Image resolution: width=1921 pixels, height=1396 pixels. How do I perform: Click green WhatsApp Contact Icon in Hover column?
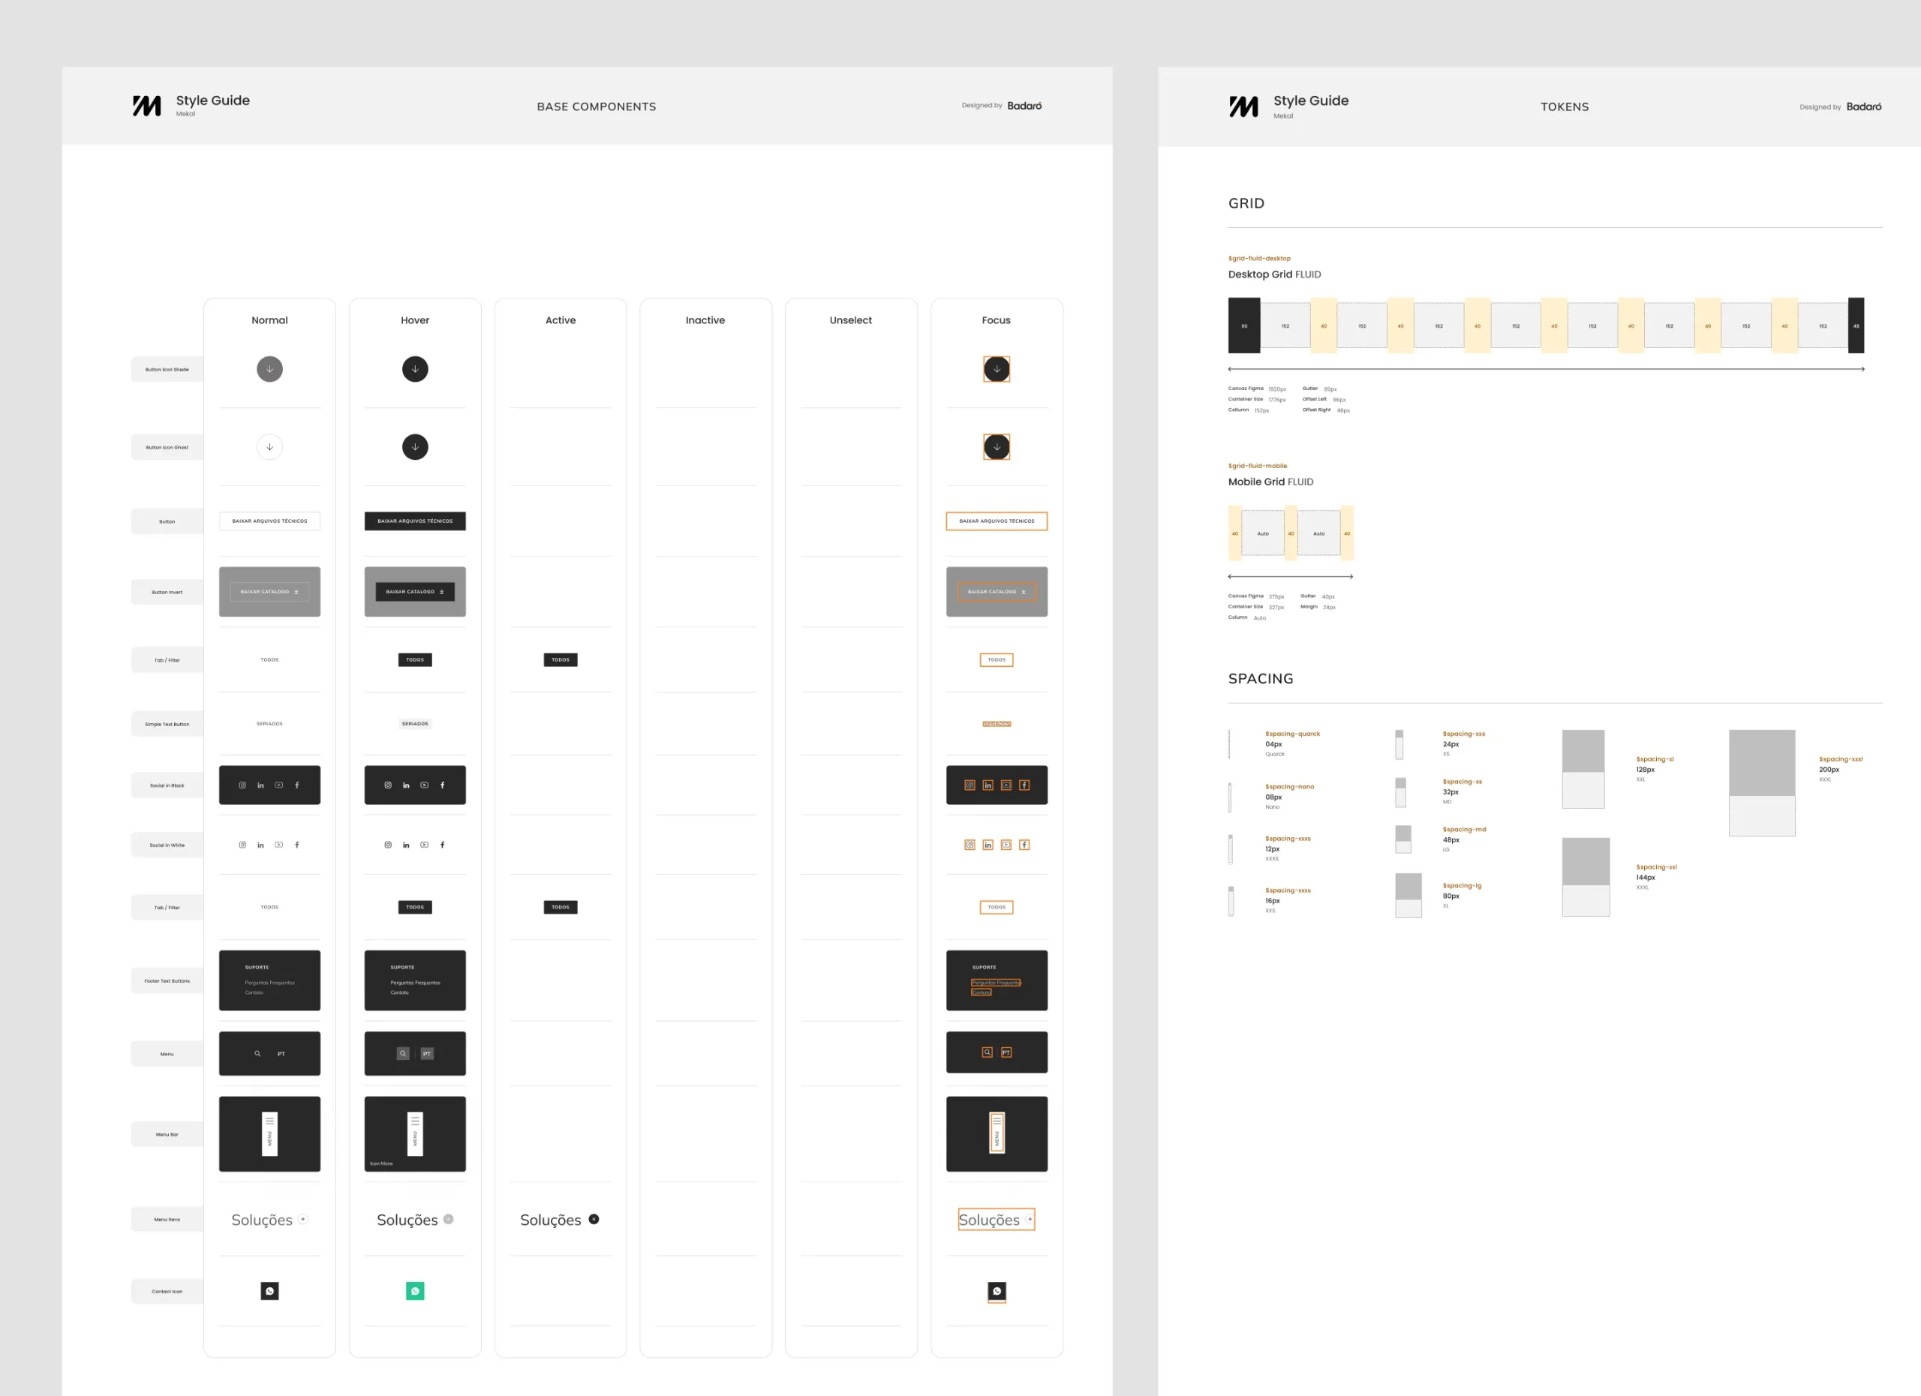tap(415, 1291)
